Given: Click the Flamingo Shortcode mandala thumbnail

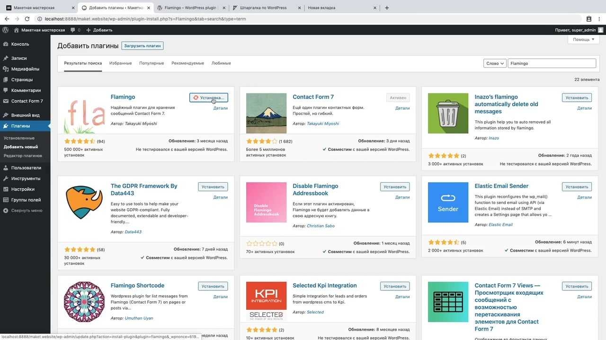Looking at the screenshot, I should [84, 302].
